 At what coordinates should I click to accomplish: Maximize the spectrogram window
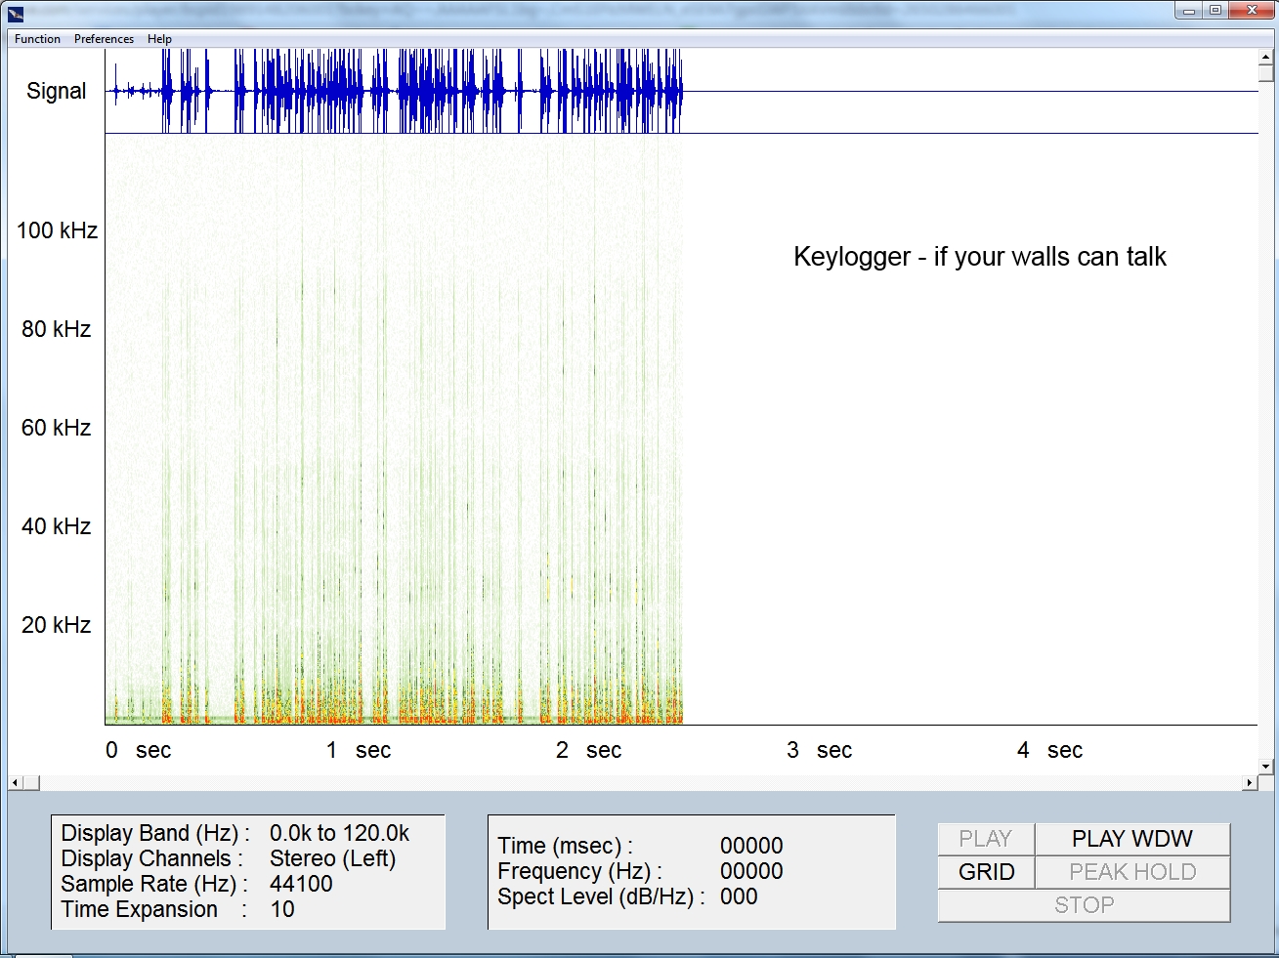[x=1215, y=11]
